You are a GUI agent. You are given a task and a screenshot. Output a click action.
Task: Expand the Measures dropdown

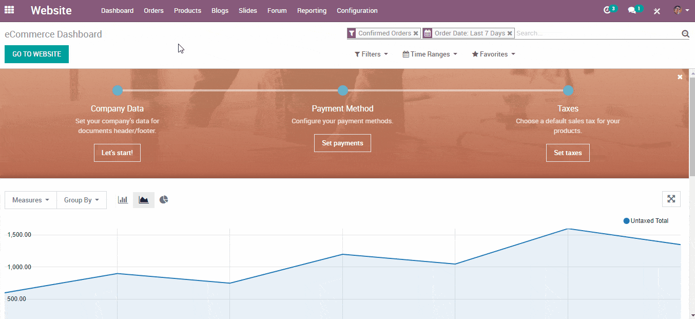[31, 200]
